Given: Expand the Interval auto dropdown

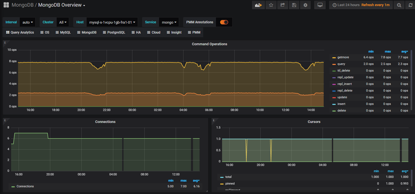Looking at the screenshot, I should point(27,22).
